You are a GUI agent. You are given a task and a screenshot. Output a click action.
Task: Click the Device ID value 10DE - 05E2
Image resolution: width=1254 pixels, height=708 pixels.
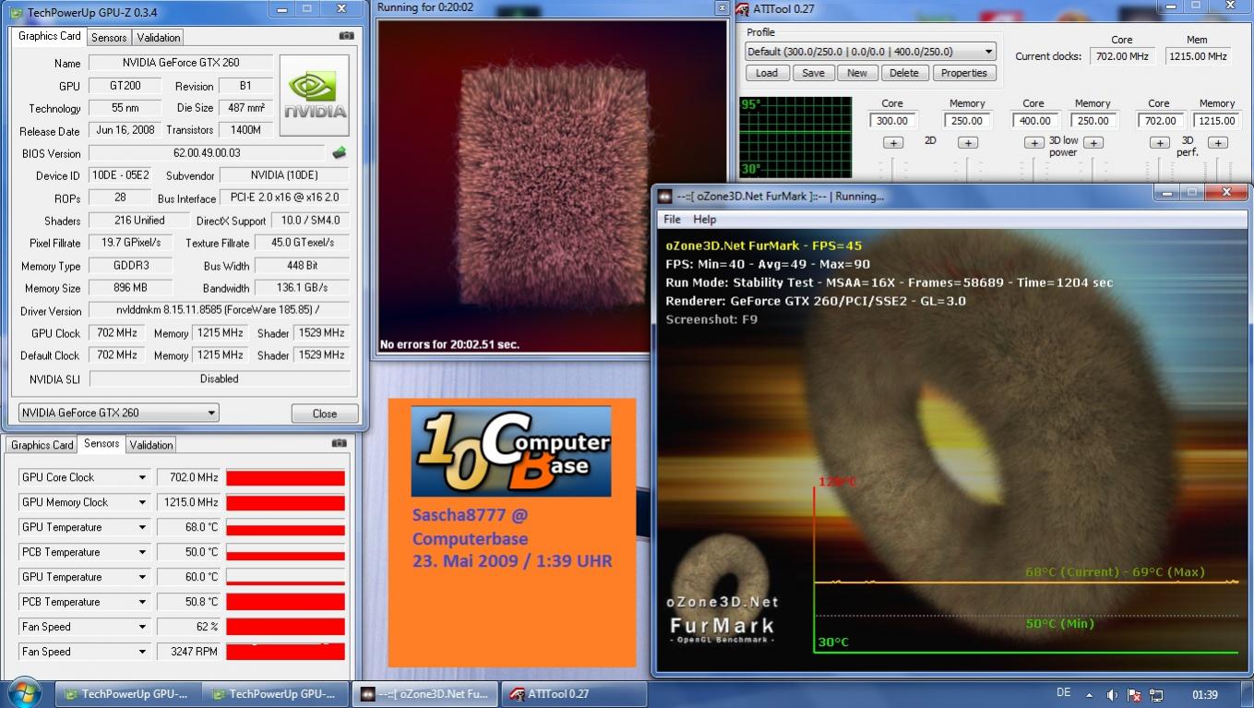tap(120, 175)
